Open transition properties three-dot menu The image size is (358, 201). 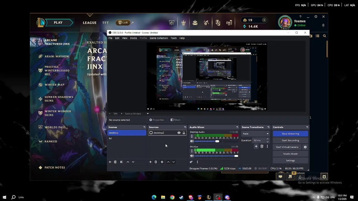[267, 146]
